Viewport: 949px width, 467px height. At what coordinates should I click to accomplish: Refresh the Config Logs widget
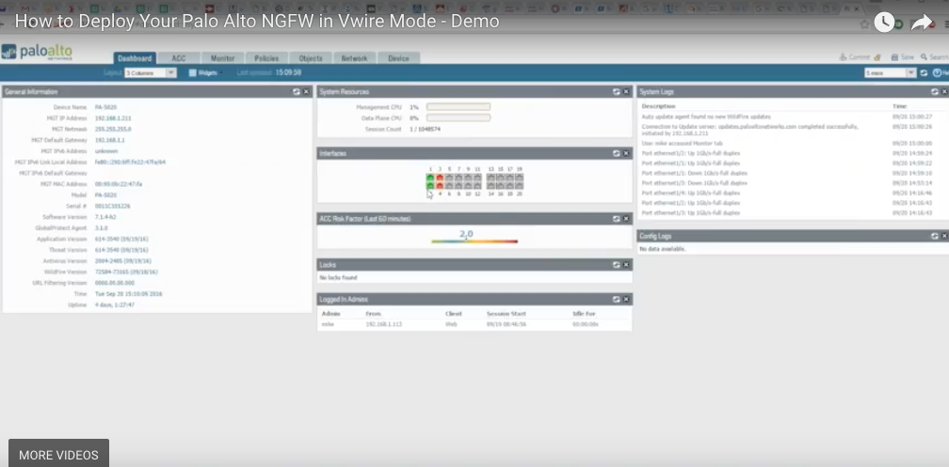[x=935, y=236]
